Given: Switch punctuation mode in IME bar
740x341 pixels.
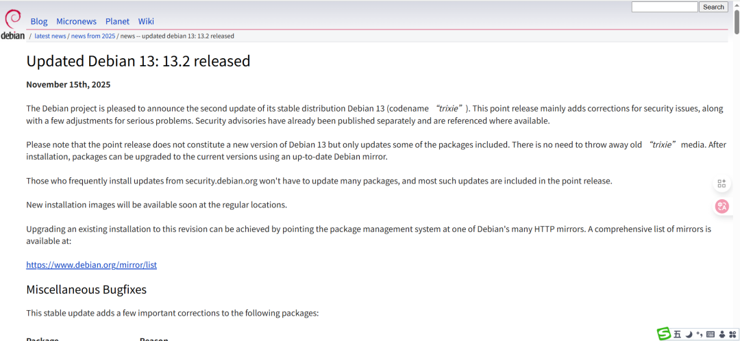Looking at the screenshot, I should tap(700, 334).
